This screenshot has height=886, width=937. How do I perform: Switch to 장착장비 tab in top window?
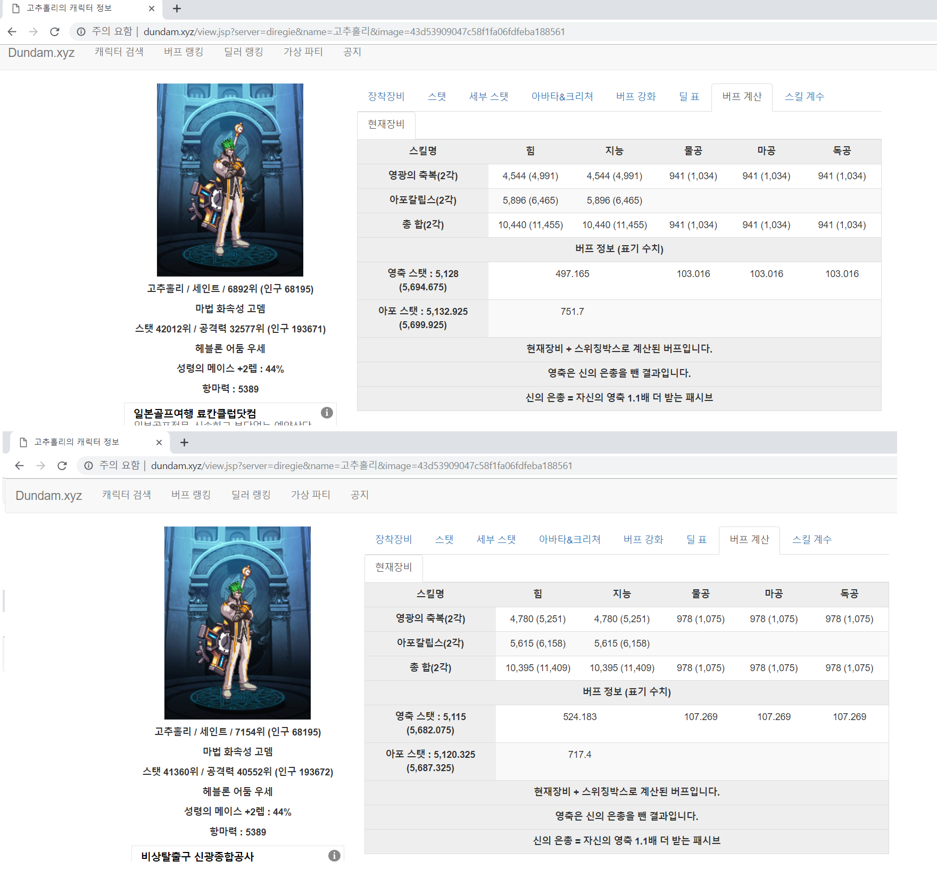pos(386,96)
